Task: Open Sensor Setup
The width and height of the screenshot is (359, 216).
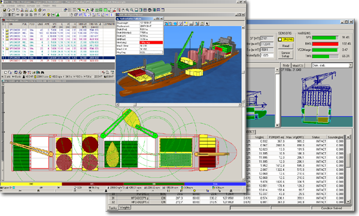Action: pos(286,54)
